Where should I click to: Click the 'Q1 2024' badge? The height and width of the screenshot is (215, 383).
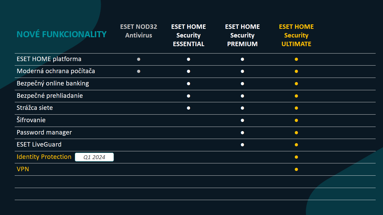94,157
